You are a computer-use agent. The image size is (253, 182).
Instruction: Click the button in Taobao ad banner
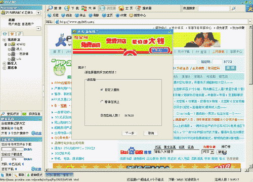point(159,51)
